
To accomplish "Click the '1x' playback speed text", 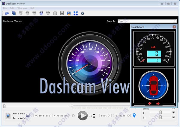I will coord(91,116).
